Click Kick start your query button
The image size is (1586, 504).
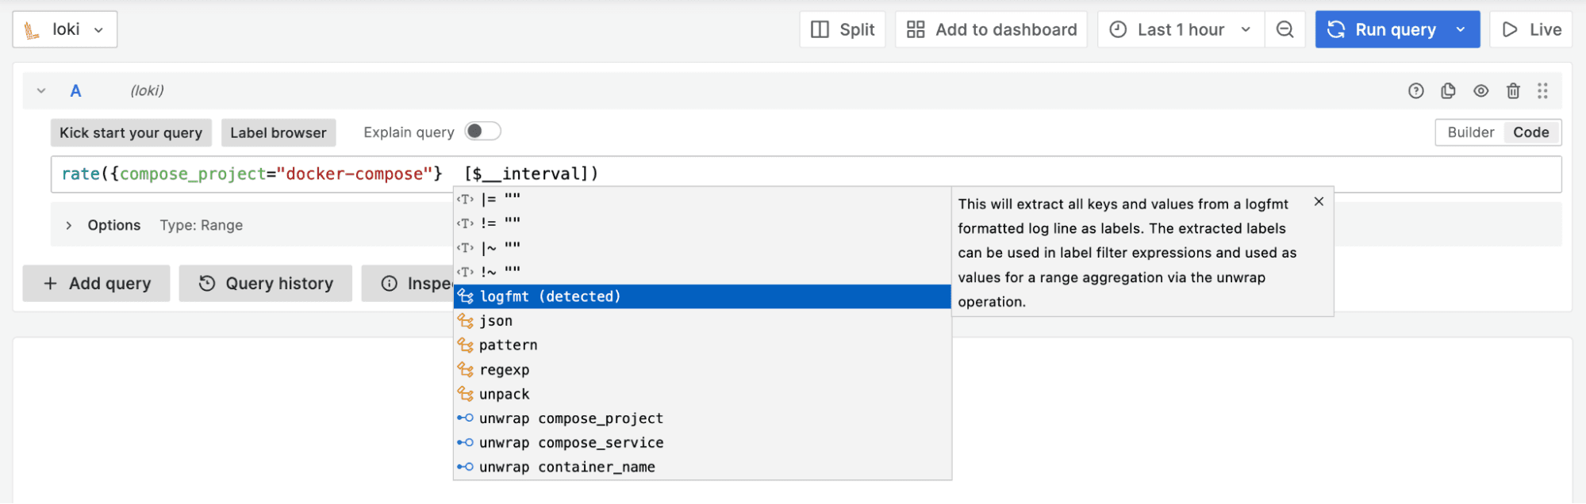point(131,133)
